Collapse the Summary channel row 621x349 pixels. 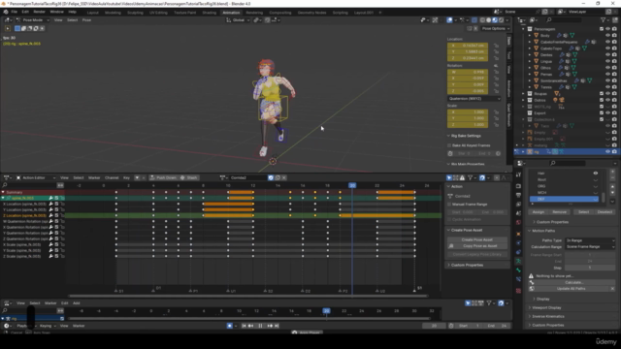point(3,192)
